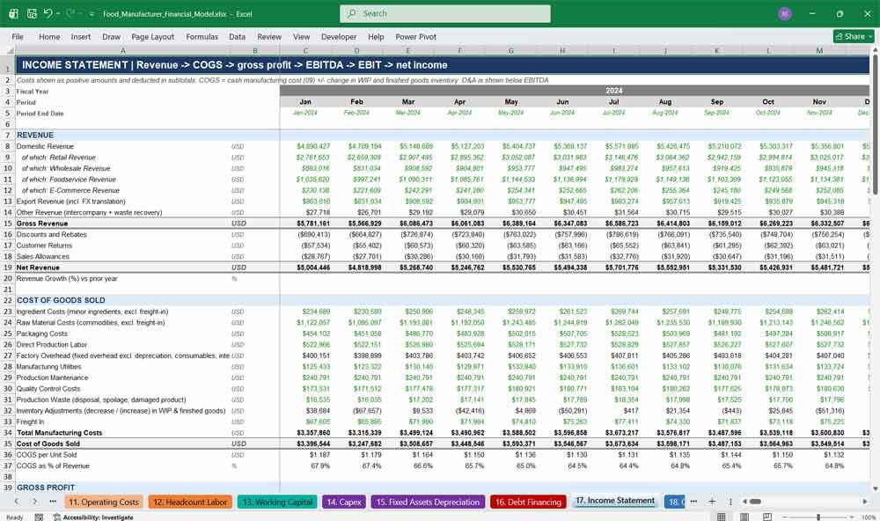
Task: Switch to Page Break Preview icon
Action: pos(767,517)
